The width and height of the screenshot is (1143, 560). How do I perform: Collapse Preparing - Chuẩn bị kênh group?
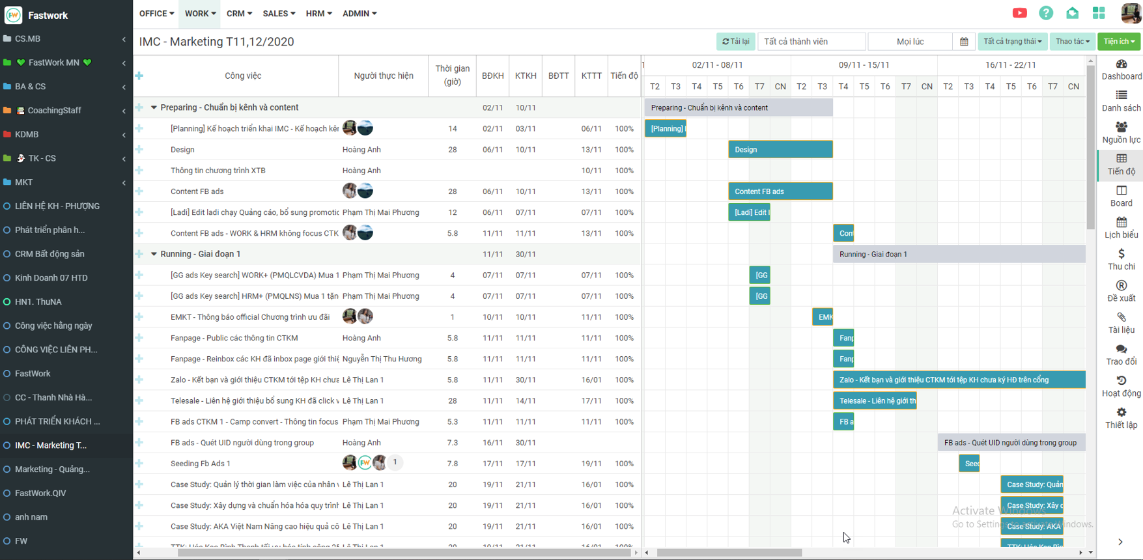154,107
